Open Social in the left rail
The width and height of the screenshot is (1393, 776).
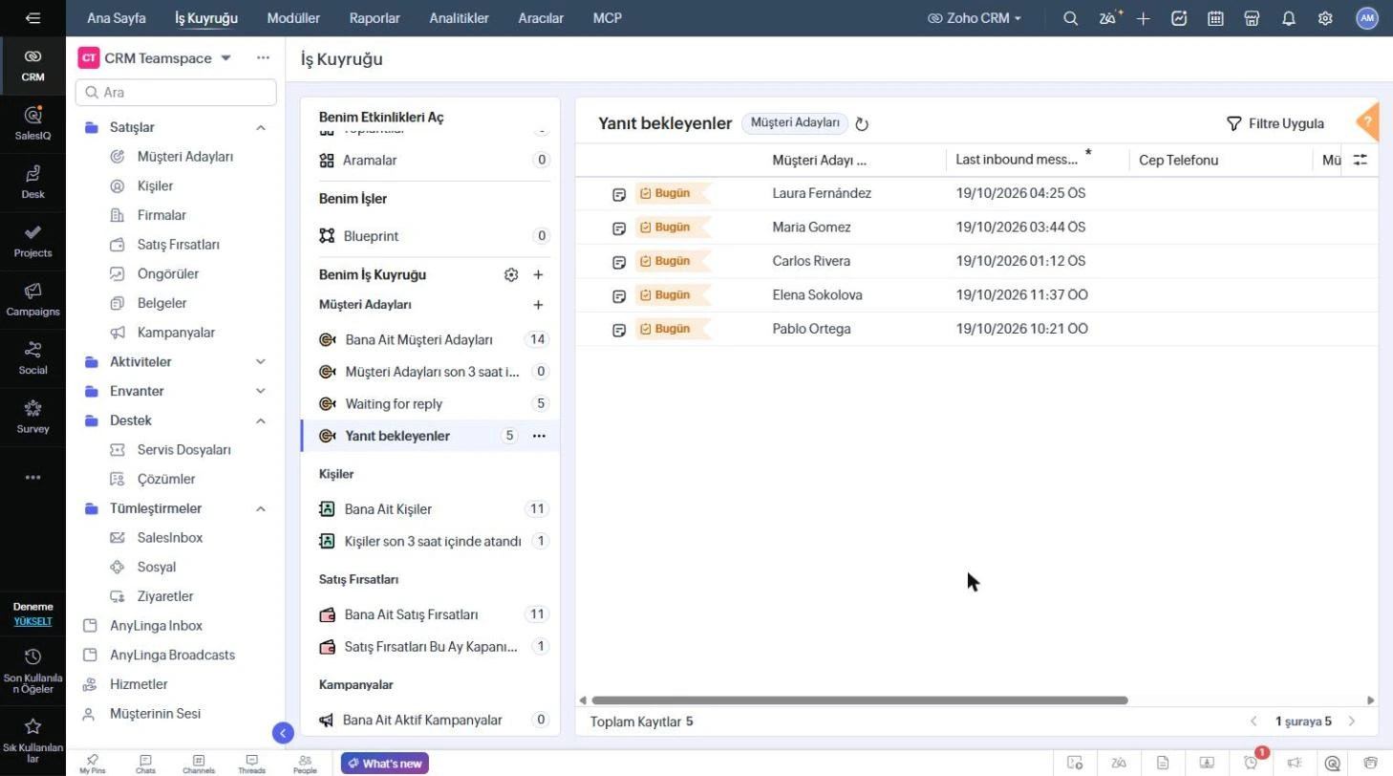pyautogui.click(x=32, y=357)
